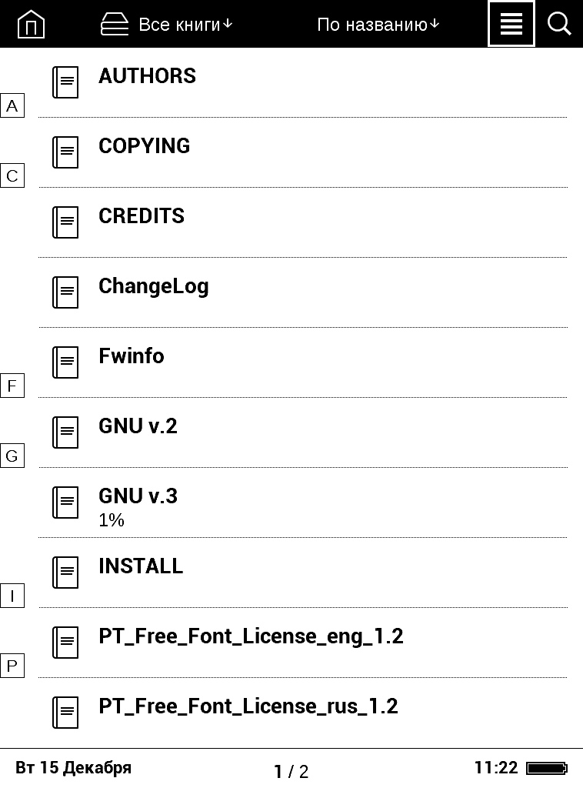Click the book icon next to AUTHORS

pos(65,82)
